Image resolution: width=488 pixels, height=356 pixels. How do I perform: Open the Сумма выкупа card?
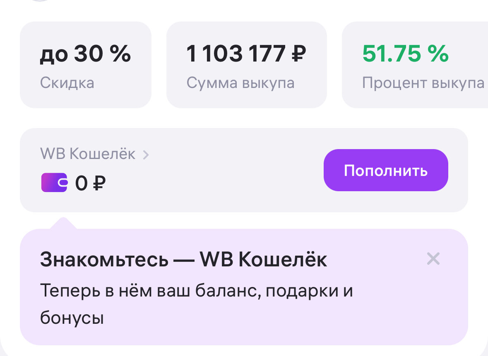click(247, 65)
